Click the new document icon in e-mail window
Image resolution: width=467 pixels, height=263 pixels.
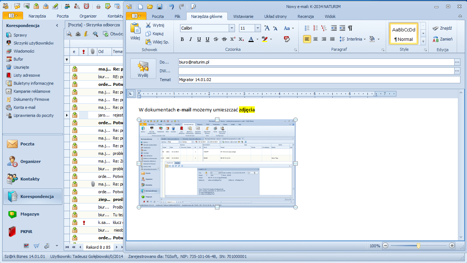pos(141,7)
